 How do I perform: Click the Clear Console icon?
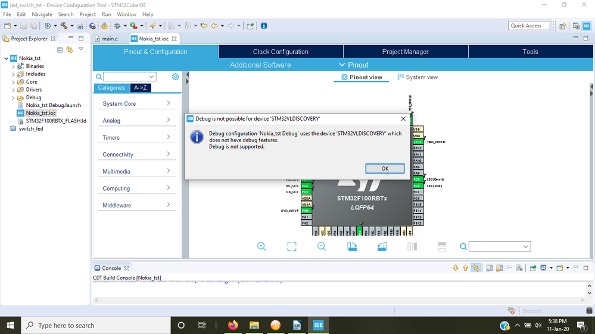(x=519, y=268)
